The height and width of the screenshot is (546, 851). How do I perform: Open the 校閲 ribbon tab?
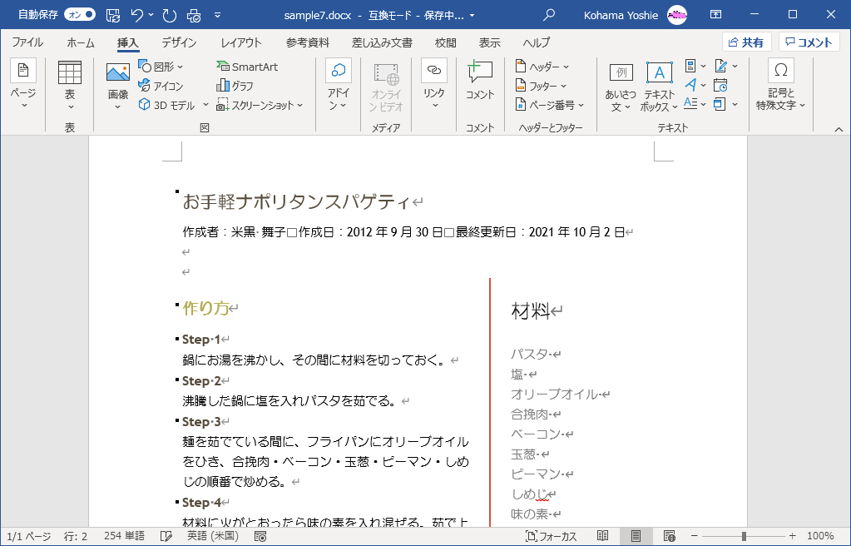click(x=446, y=42)
